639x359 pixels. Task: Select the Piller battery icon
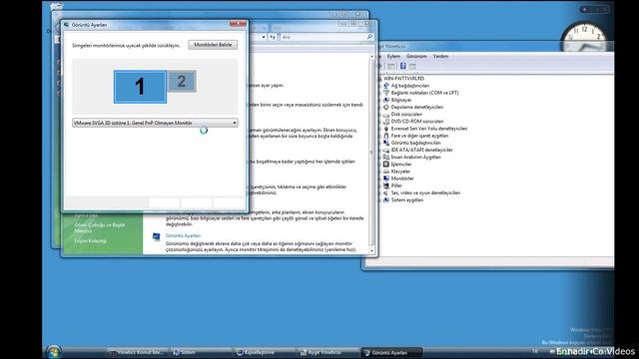(386, 185)
